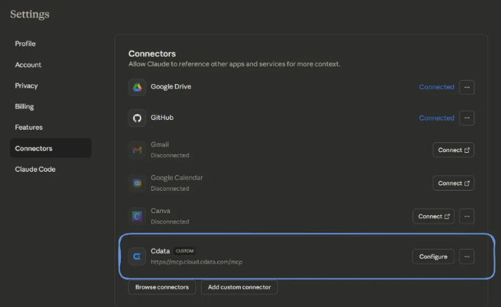
Task: Open GitHub more options menu
Action: pos(467,118)
